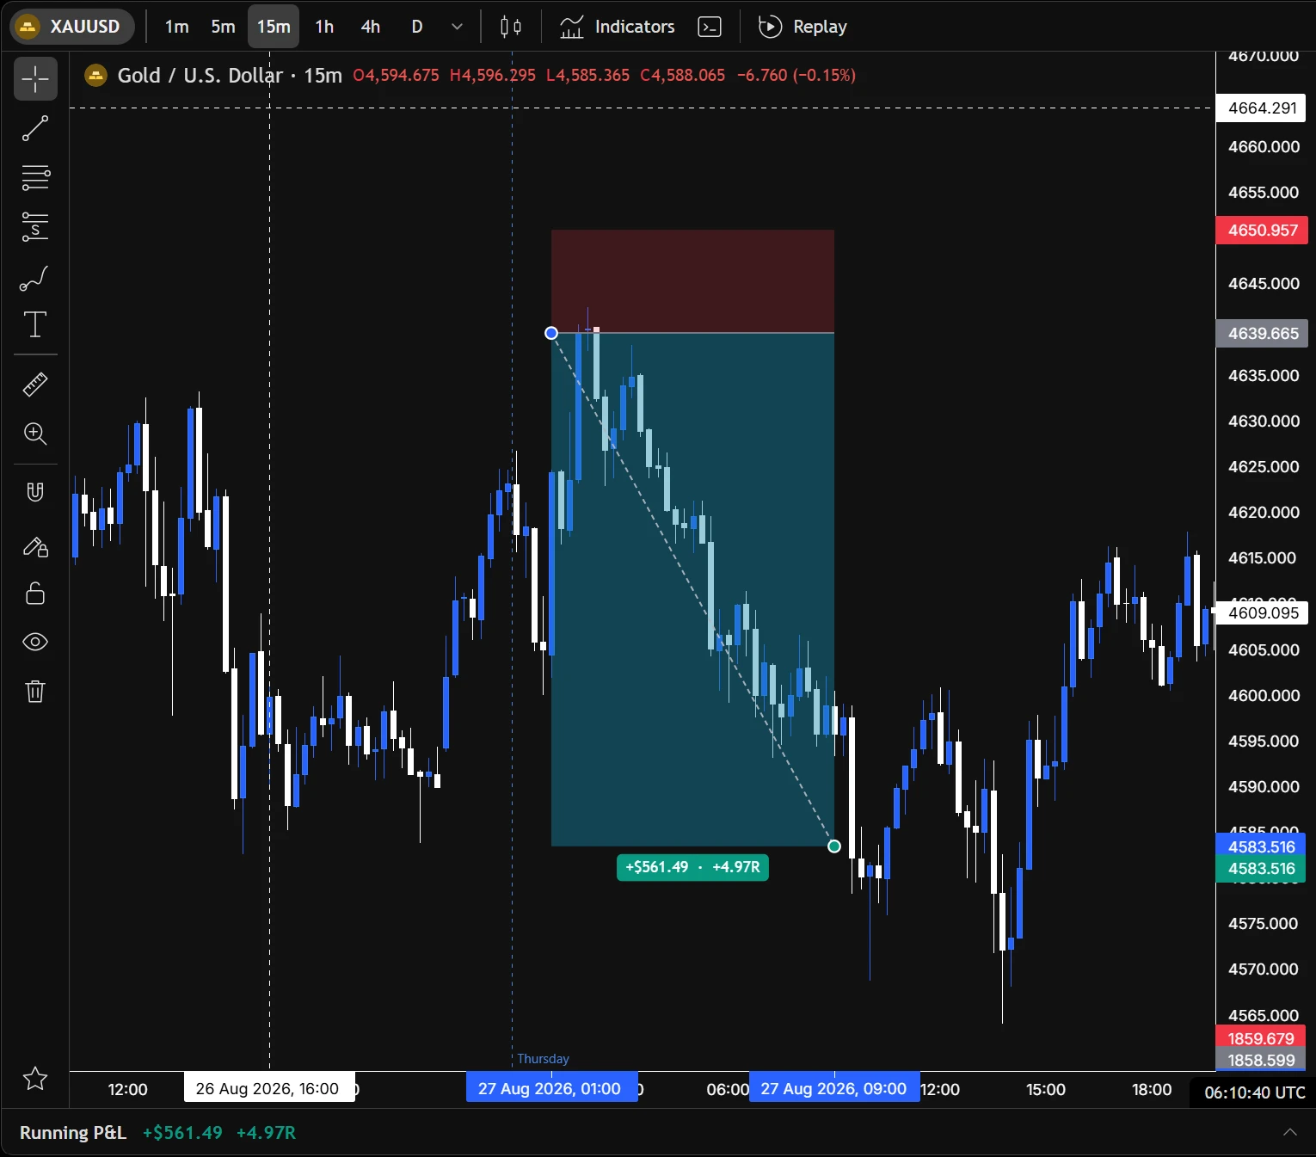Screen dimensions: 1316x1157
Task: Click the L4,585.365 low value
Action: point(588,76)
